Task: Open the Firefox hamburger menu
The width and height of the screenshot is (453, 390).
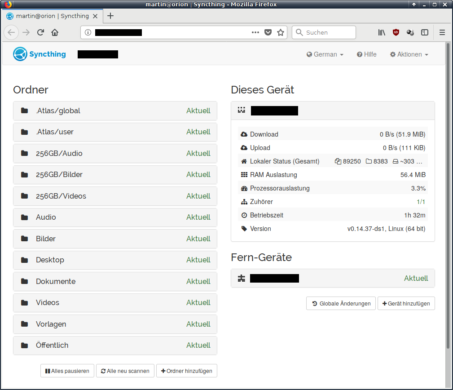Action: pos(442,32)
